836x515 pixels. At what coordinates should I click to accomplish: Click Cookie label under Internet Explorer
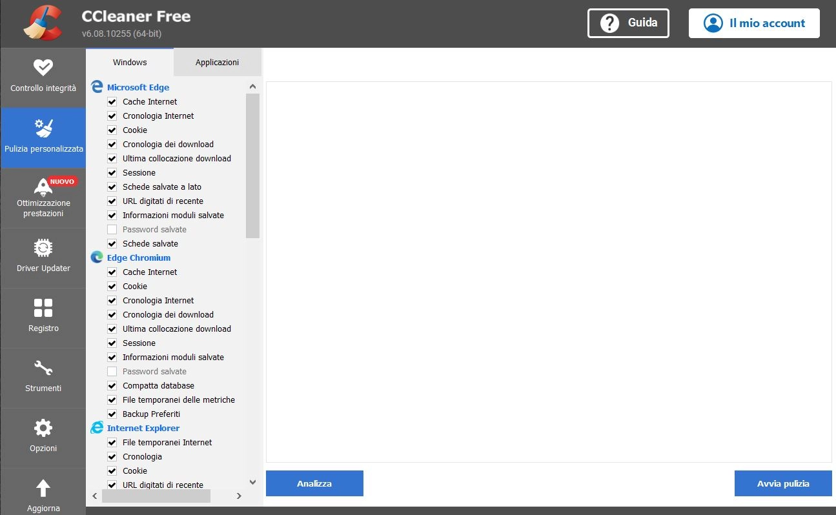tap(135, 470)
